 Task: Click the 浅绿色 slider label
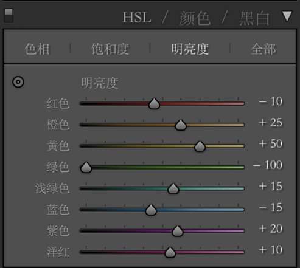tap(52, 188)
